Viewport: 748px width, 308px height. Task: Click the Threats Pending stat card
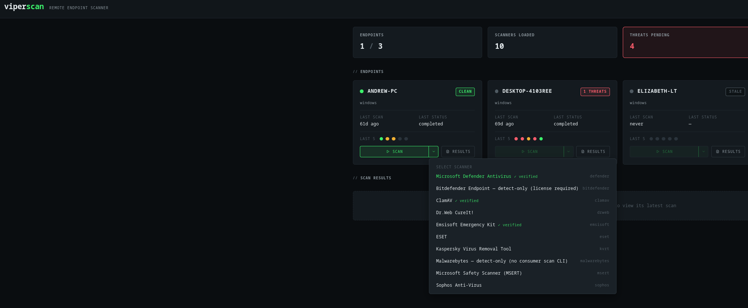click(686, 42)
